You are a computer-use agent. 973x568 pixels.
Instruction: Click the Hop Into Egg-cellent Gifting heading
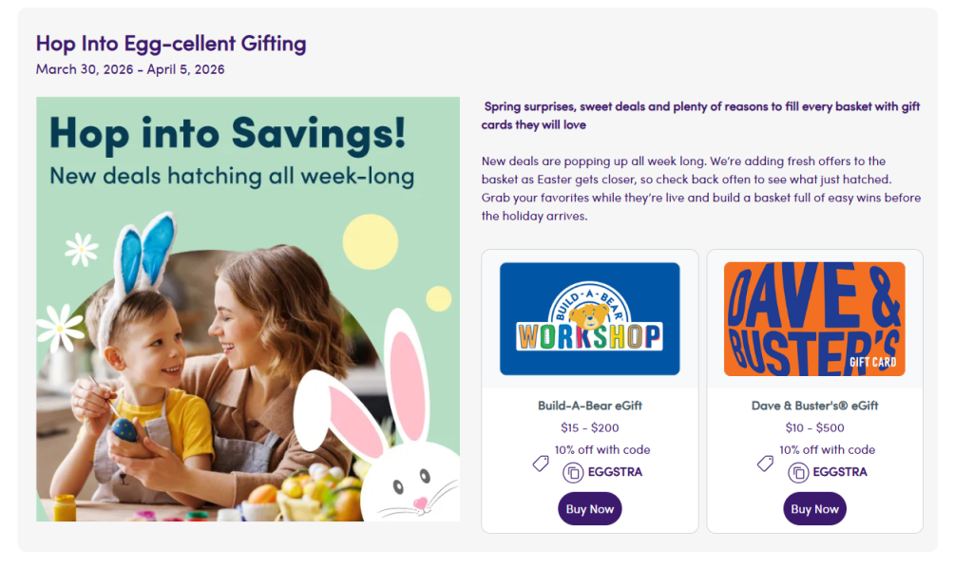click(x=171, y=43)
